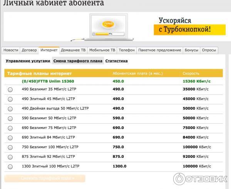Select the 590 Безлимит 50 Мбит/с plan
Viewport: 231px width, 189px height.
10,119
